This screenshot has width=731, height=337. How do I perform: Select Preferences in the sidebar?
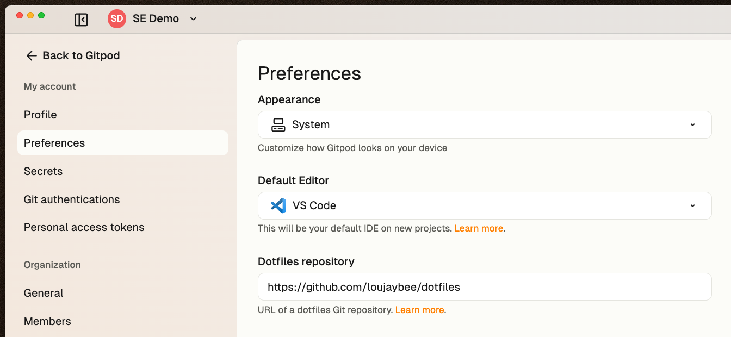coord(123,143)
